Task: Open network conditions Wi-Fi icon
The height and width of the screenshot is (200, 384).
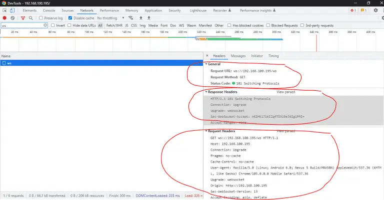Action: click(131, 18)
